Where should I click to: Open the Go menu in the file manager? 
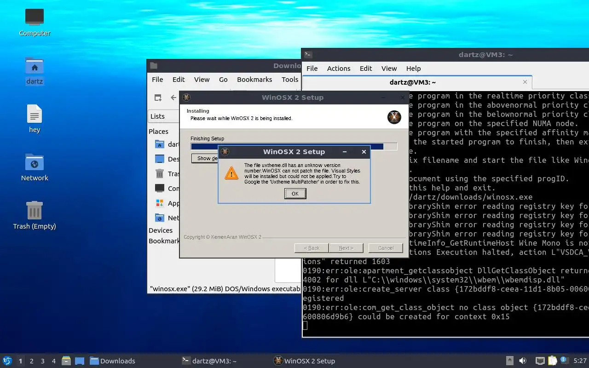point(223,80)
